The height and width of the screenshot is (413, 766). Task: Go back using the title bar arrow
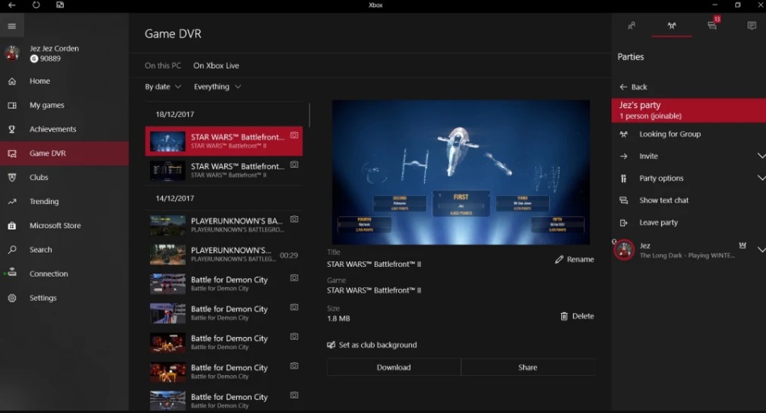[x=12, y=5]
